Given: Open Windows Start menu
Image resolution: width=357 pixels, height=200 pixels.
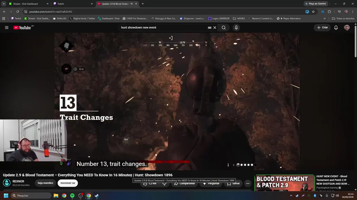Looking at the screenshot, I should [x=6, y=196].
